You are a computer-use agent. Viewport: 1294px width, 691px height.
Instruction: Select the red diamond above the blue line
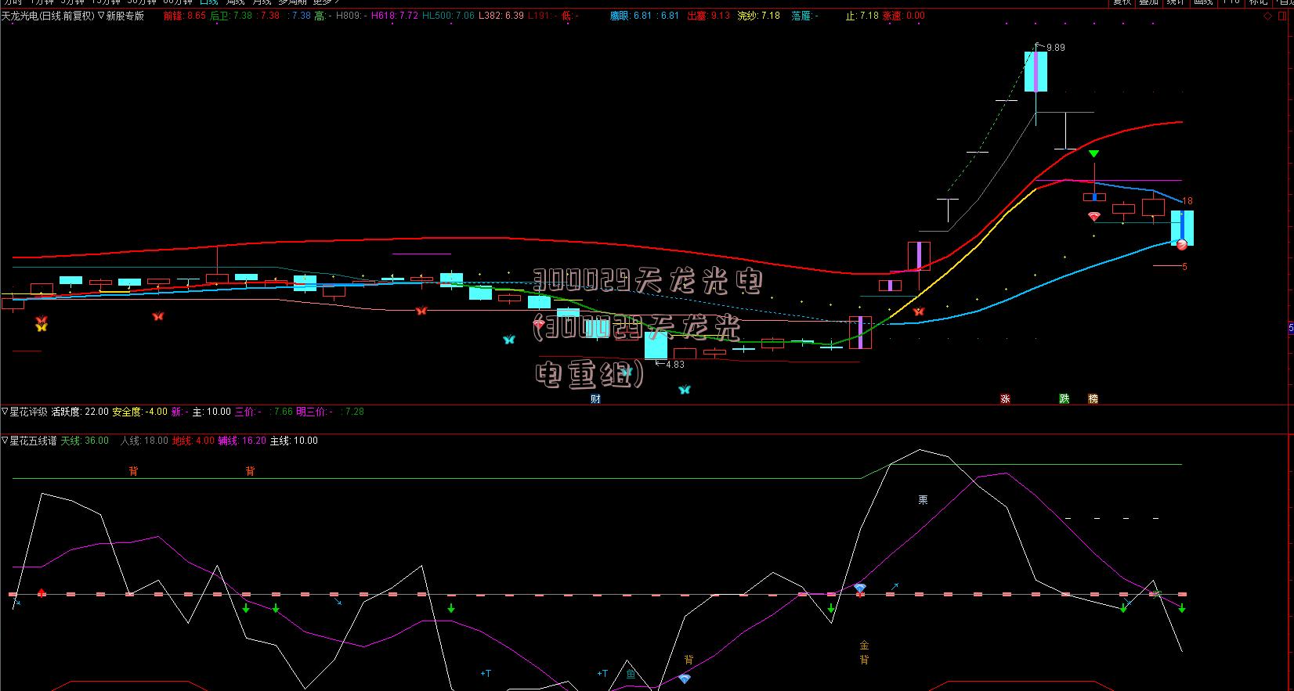[1094, 217]
